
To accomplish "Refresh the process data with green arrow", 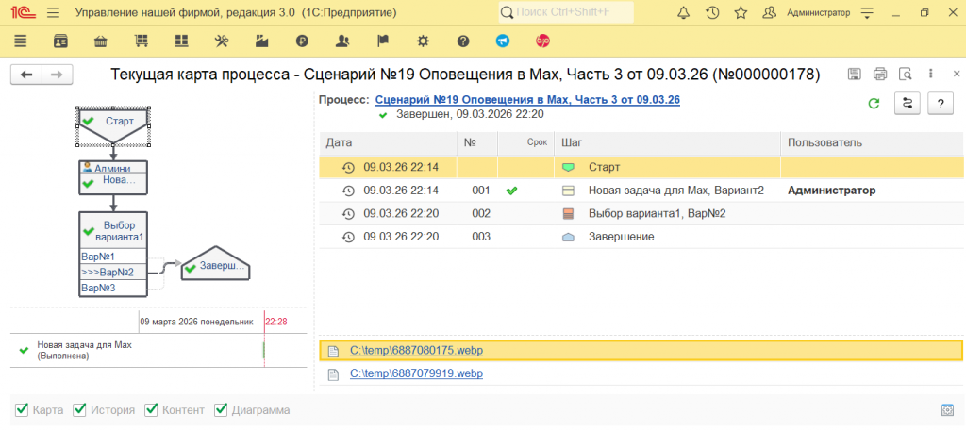I will (x=874, y=104).
